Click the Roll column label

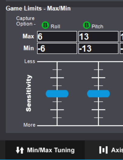pos(55,27)
